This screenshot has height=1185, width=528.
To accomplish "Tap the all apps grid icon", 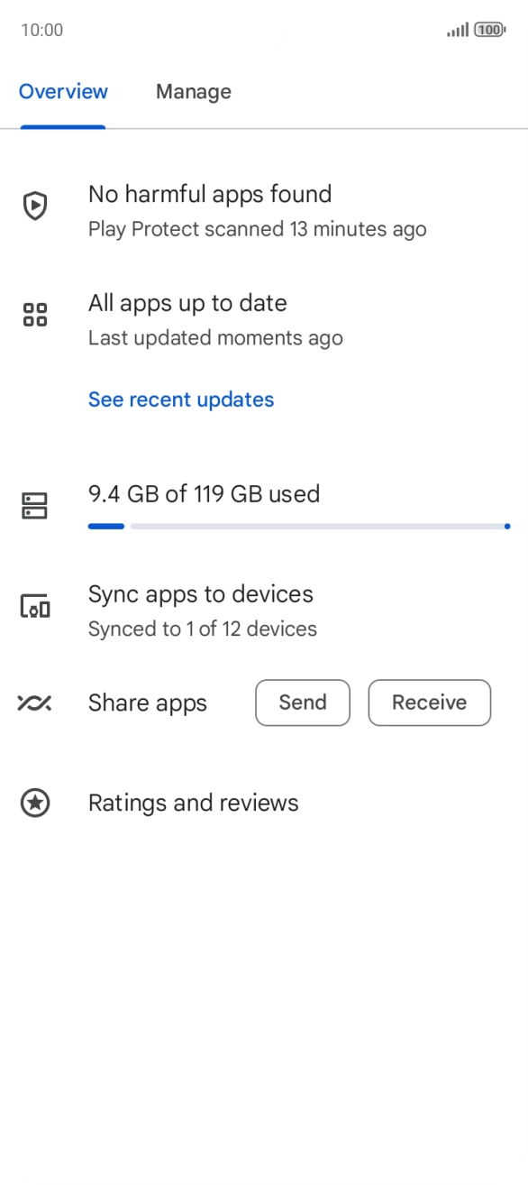I will point(34,315).
